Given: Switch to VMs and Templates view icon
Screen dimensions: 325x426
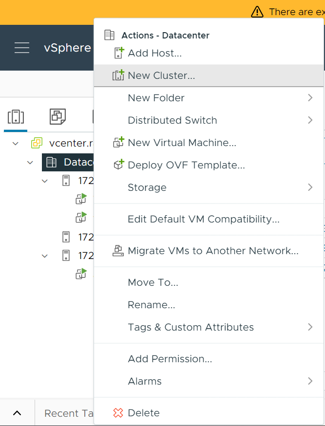Looking at the screenshot, I should tap(57, 116).
